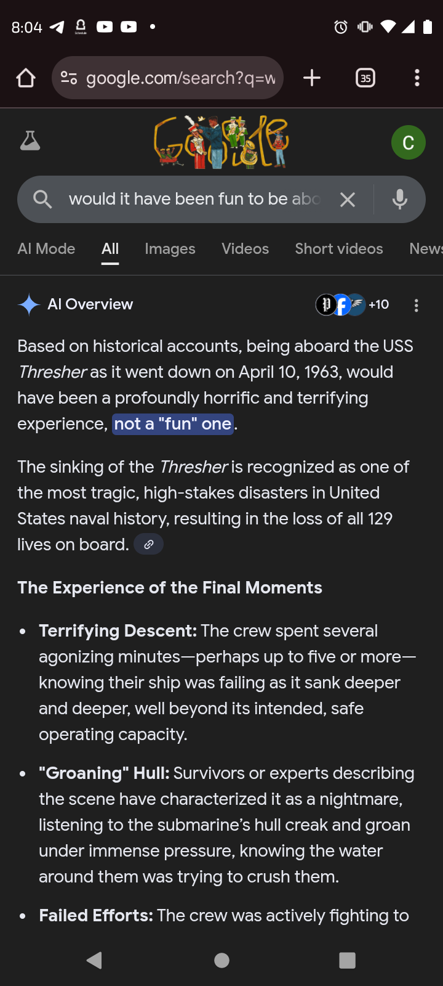Open Search Labs flask icon
Image resolution: width=443 pixels, height=986 pixels.
tap(30, 142)
